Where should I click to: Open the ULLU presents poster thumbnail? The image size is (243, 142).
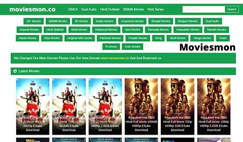pyautogui.click(x=33, y=140)
